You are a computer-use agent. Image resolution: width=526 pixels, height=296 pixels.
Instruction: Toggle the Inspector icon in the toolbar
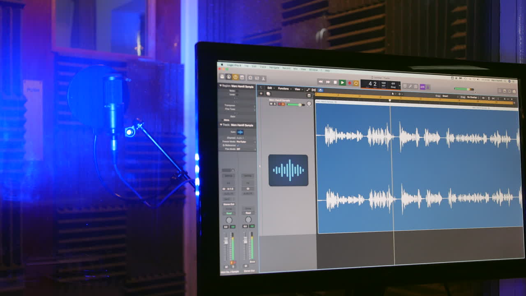[228, 77]
